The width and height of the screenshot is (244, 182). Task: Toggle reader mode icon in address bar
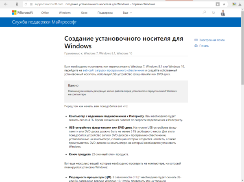218,4
